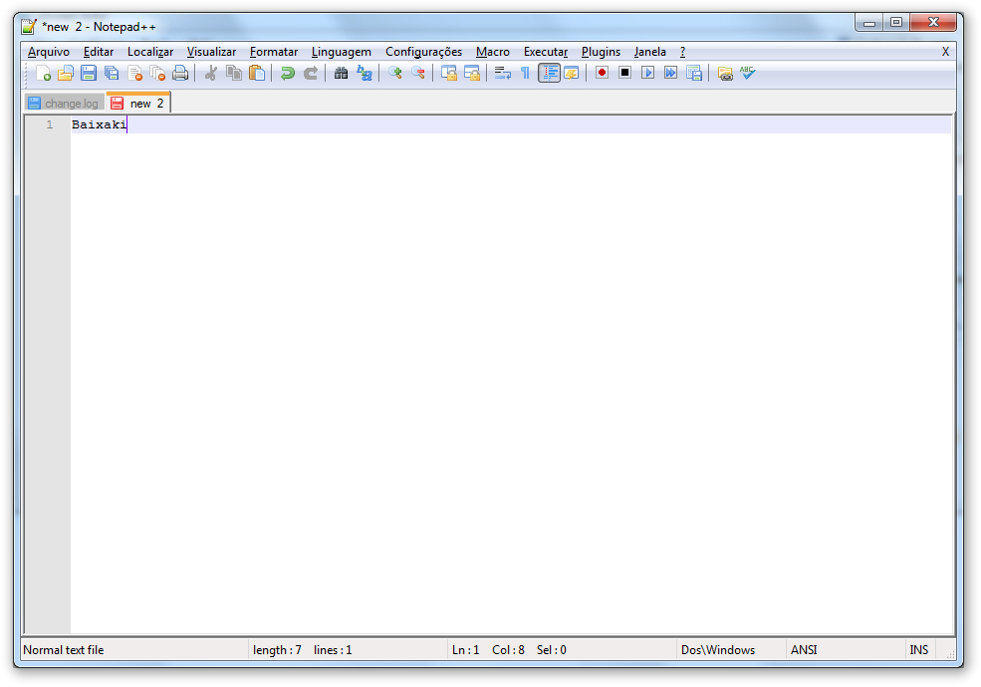Click the Ln : 1 status entry

(x=465, y=650)
